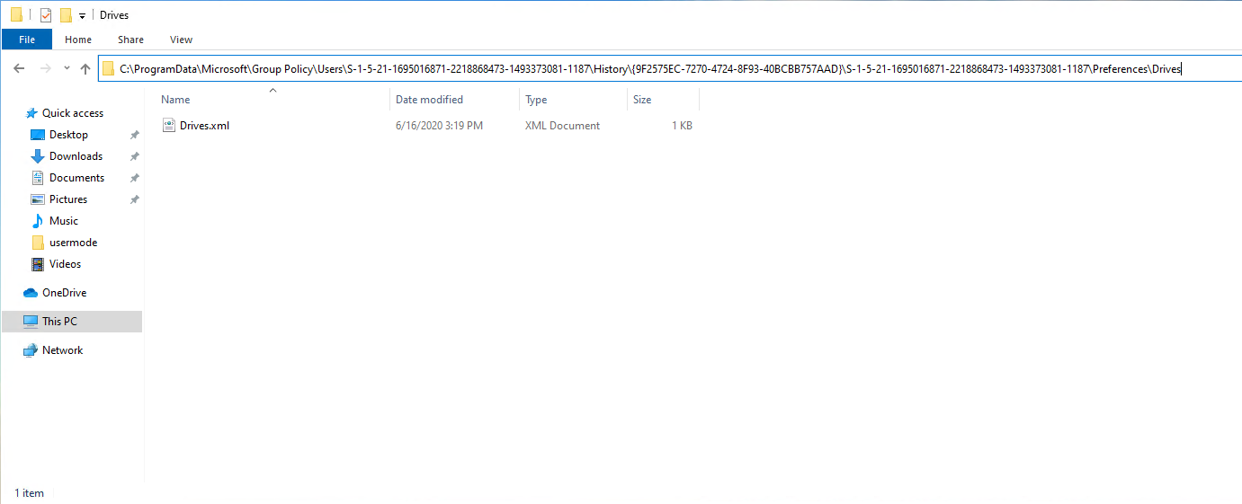Screen dimensions: 1242x504
Task: Click the This PC monitor icon
Action: click(31, 322)
